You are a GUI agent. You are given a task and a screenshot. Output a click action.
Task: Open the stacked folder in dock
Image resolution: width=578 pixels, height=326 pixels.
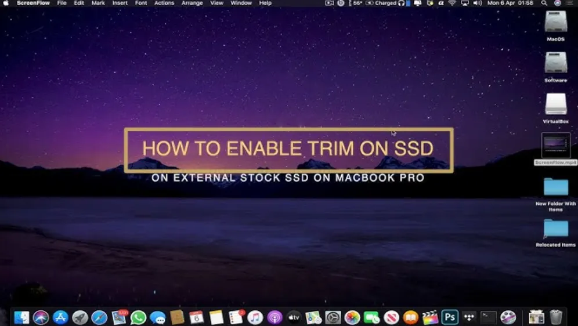pos(536,317)
